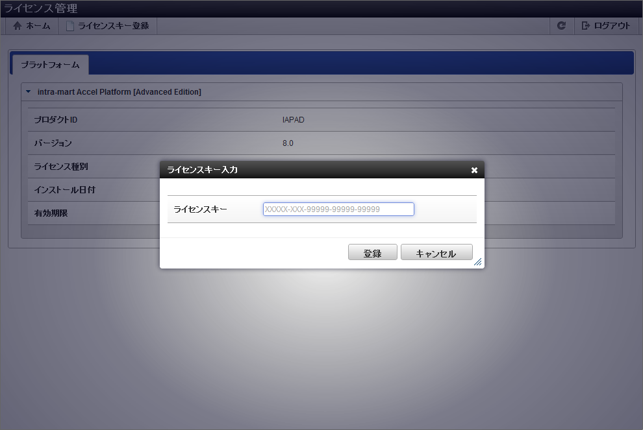
Task: Click intra-mart Accel Platform [Advanced Edition] header
Action: pos(120,92)
